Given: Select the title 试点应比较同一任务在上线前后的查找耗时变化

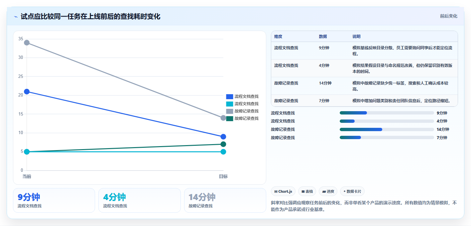Looking at the screenshot, I should pos(90,16).
